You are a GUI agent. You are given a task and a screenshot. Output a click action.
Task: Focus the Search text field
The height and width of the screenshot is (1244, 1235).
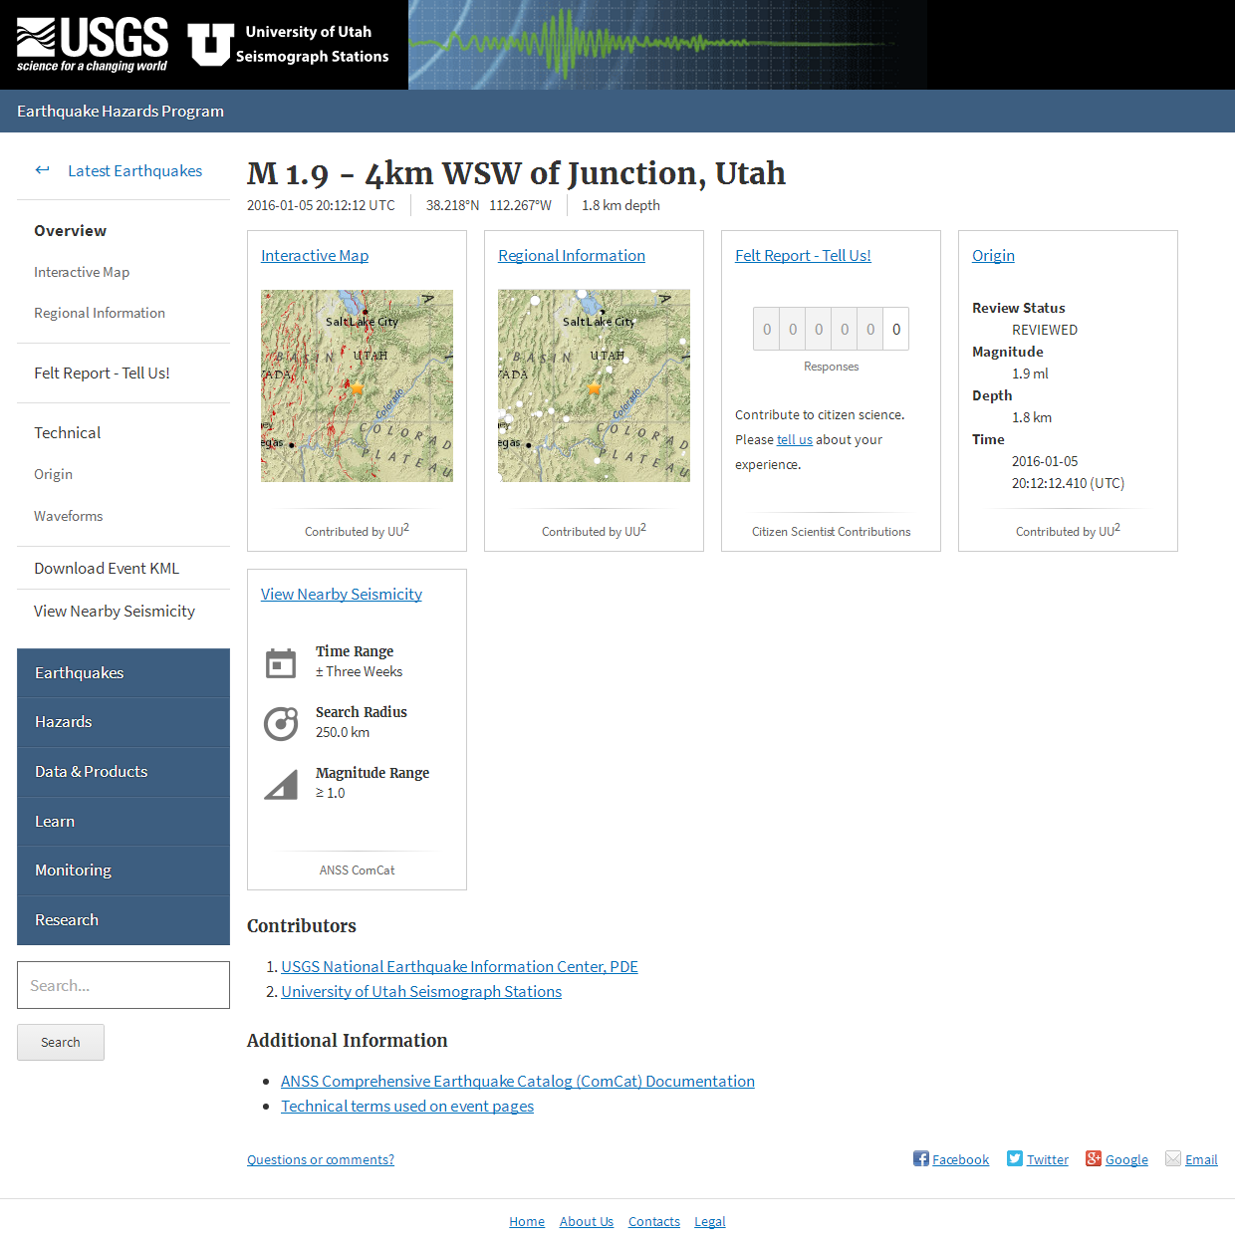pos(123,985)
